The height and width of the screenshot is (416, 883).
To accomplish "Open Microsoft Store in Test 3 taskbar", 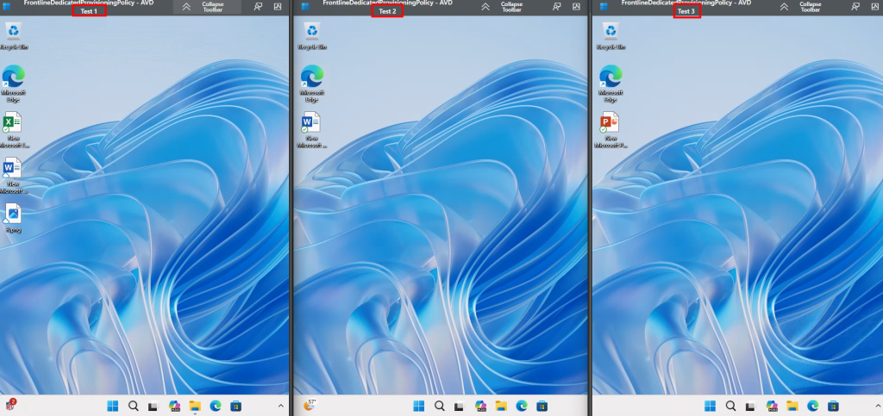I will [834, 406].
